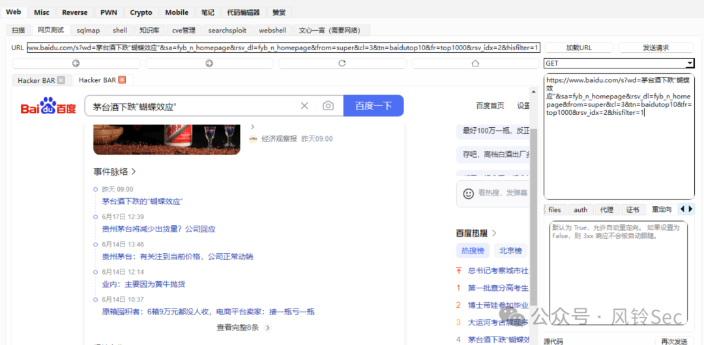Open link 茅台酒下跌的"蝴蝶效应"
The height and width of the screenshot is (345, 704).
coord(143,202)
